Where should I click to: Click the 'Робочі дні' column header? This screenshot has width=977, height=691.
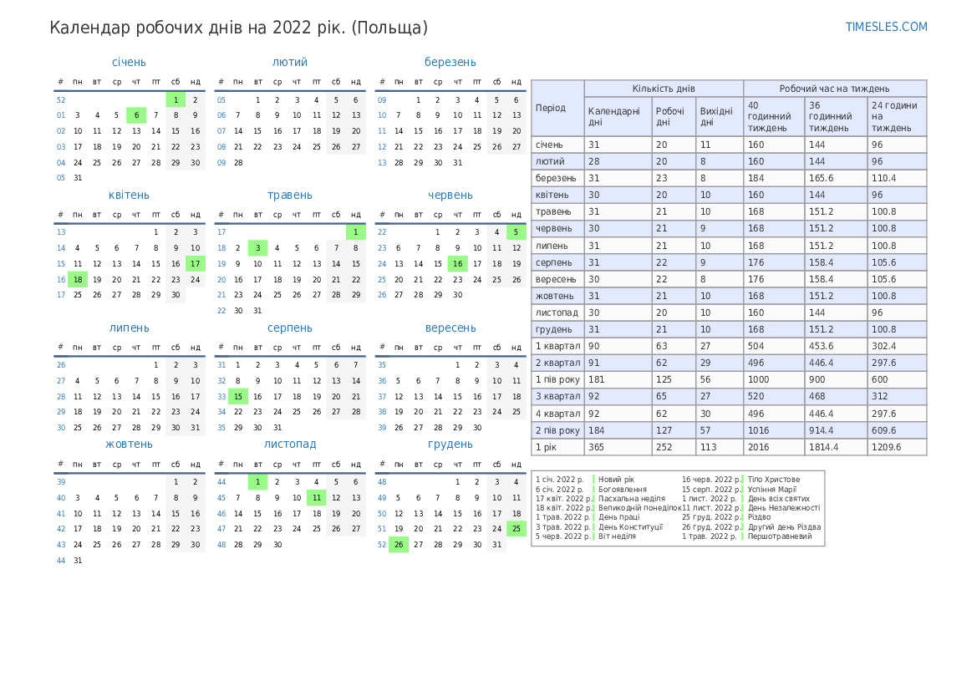[x=674, y=116]
